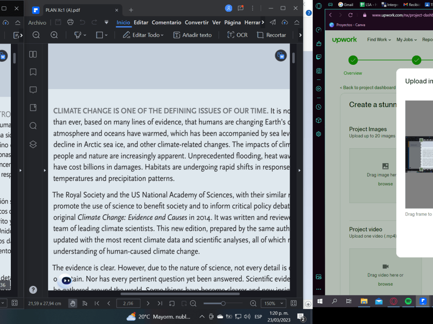Click the undo arrow icon
The image size is (433, 324).
click(82, 22)
